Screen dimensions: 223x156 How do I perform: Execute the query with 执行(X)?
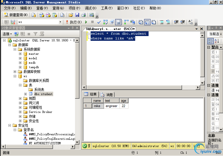(74, 22)
